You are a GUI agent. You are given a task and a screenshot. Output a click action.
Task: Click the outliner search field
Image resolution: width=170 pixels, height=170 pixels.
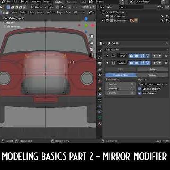[x=132, y=7]
